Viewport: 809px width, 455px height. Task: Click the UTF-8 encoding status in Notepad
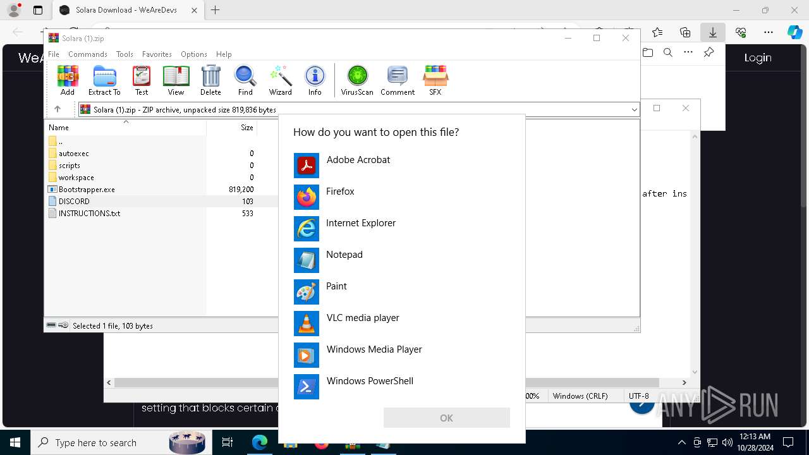(639, 396)
